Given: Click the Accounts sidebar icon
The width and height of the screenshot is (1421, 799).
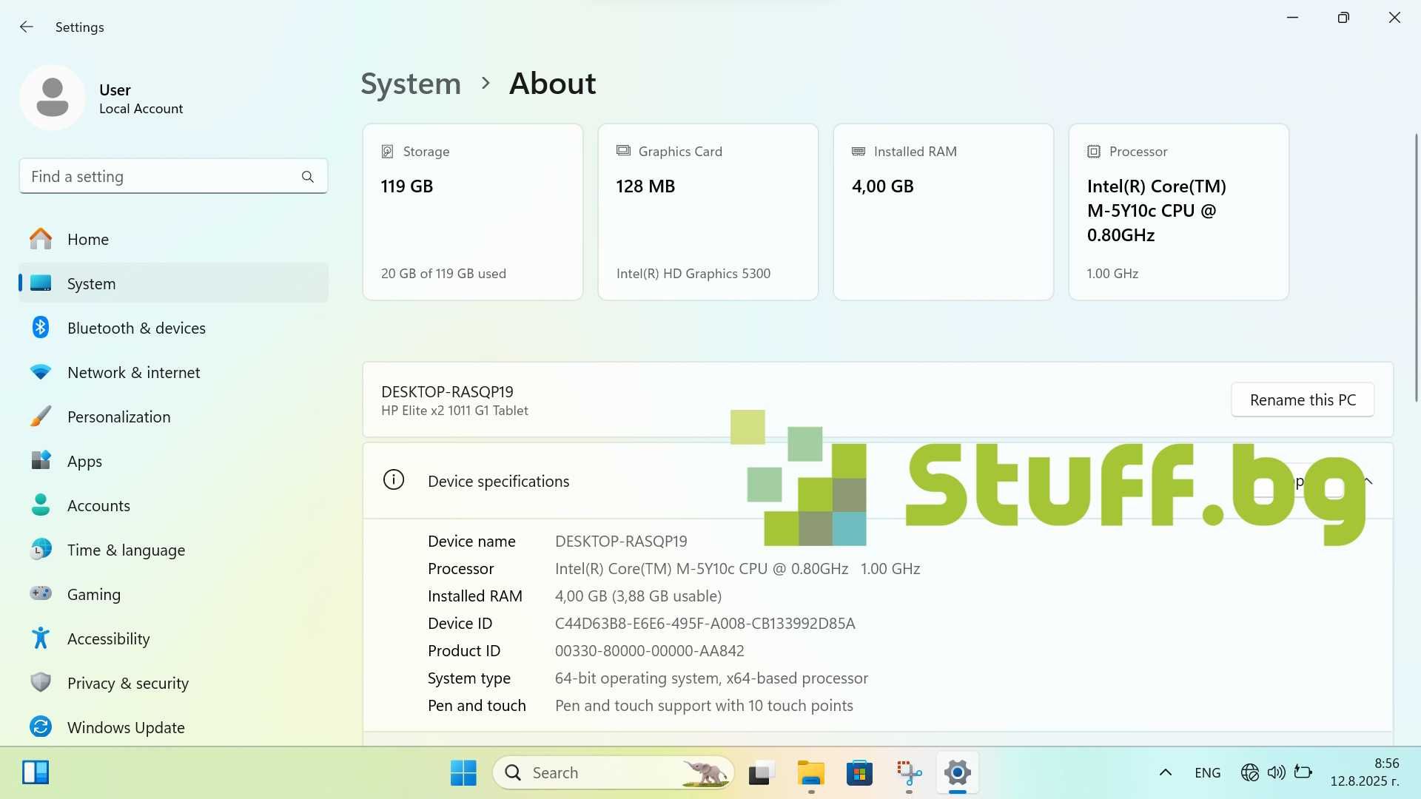Looking at the screenshot, I should pos(41,505).
